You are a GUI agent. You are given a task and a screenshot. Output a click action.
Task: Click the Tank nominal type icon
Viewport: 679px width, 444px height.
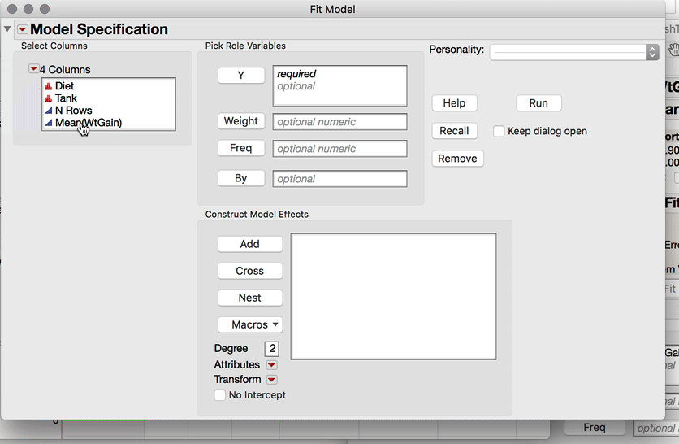click(x=49, y=98)
